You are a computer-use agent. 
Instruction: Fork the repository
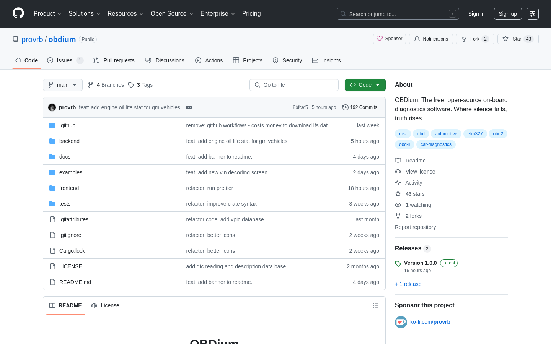(475, 39)
